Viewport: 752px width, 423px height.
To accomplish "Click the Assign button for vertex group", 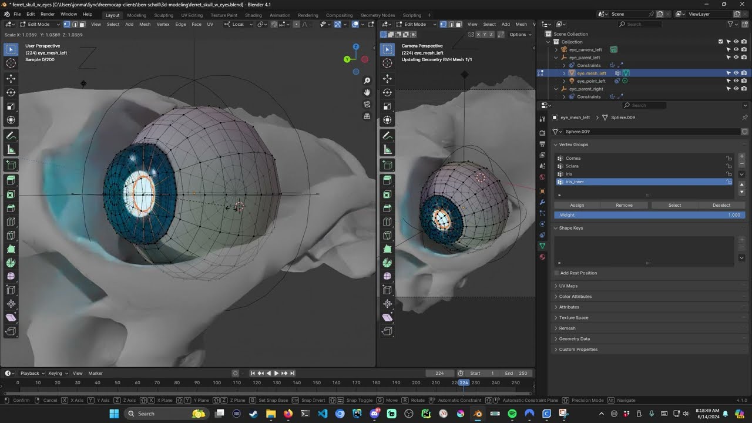I will (x=577, y=206).
